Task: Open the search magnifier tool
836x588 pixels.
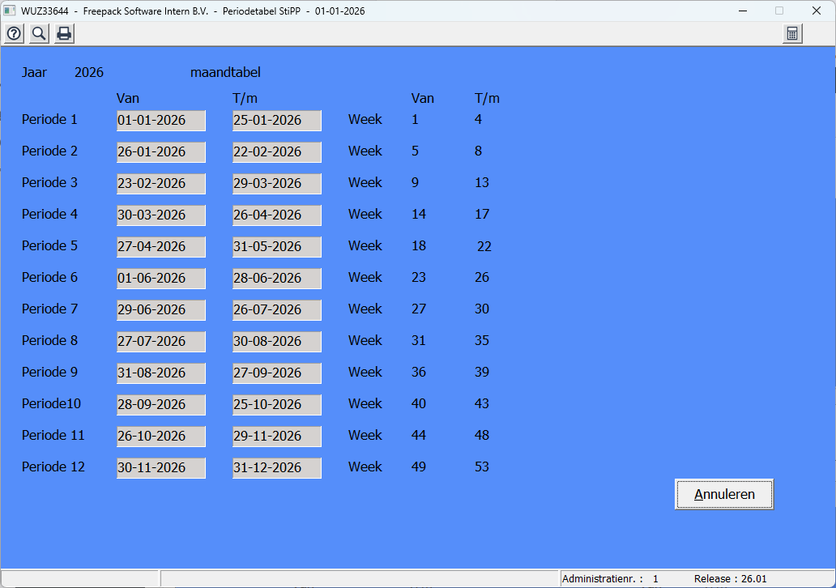Action: [x=39, y=33]
